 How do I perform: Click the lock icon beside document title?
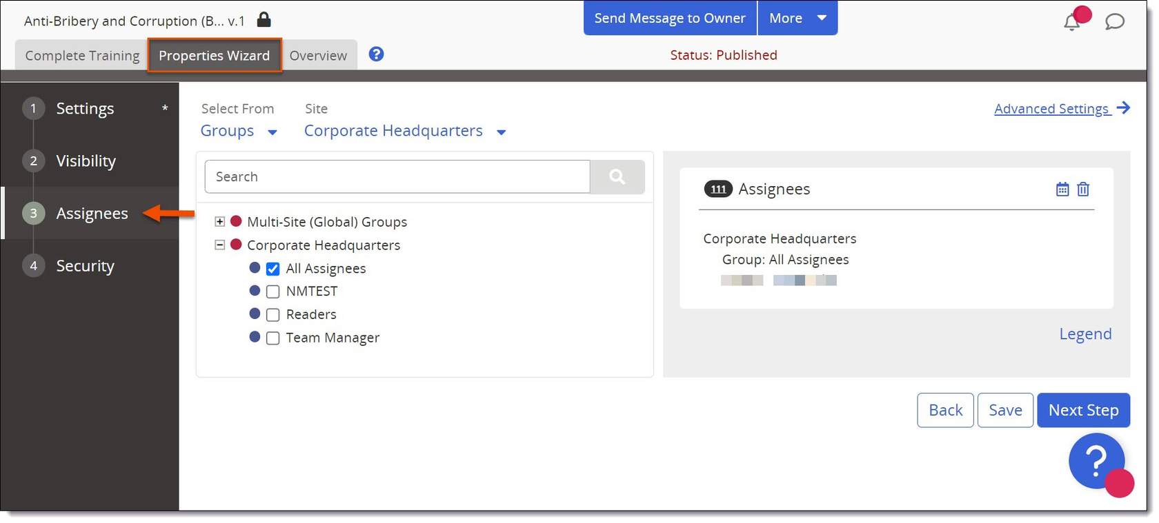tap(264, 19)
